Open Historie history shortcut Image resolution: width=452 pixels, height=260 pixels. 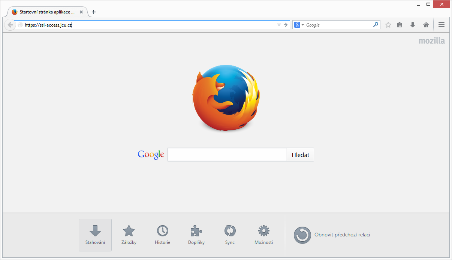click(162, 235)
